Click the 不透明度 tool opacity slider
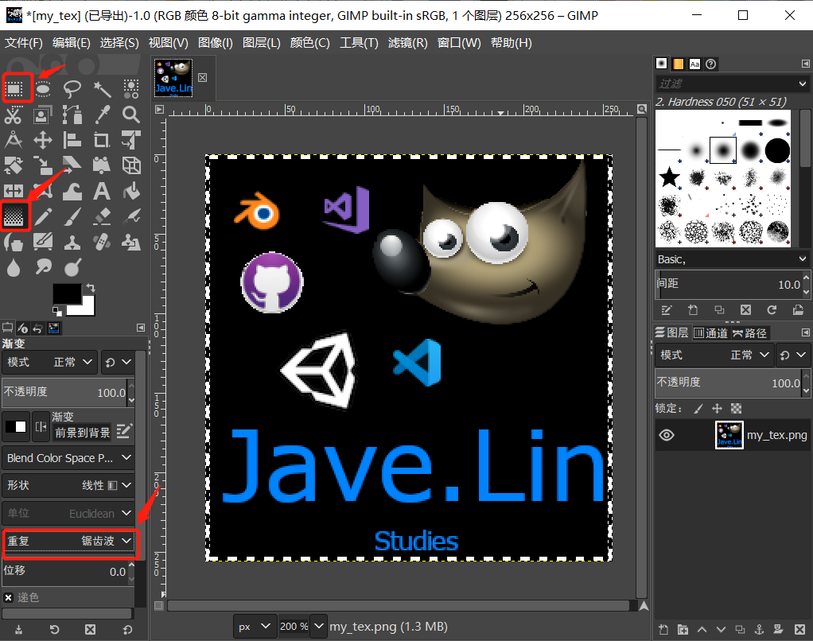Viewport: 813px width, 641px height. pyautogui.click(x=64, y=392)
